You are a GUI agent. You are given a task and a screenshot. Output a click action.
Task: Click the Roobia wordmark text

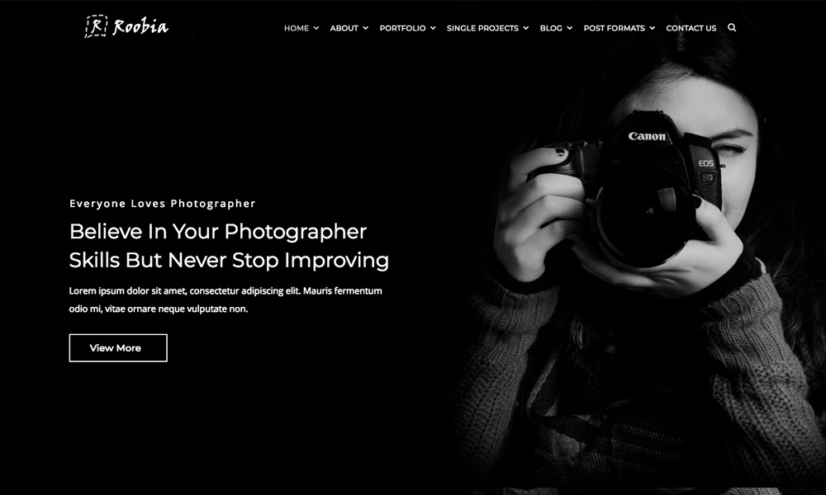[x=140, y=26]
